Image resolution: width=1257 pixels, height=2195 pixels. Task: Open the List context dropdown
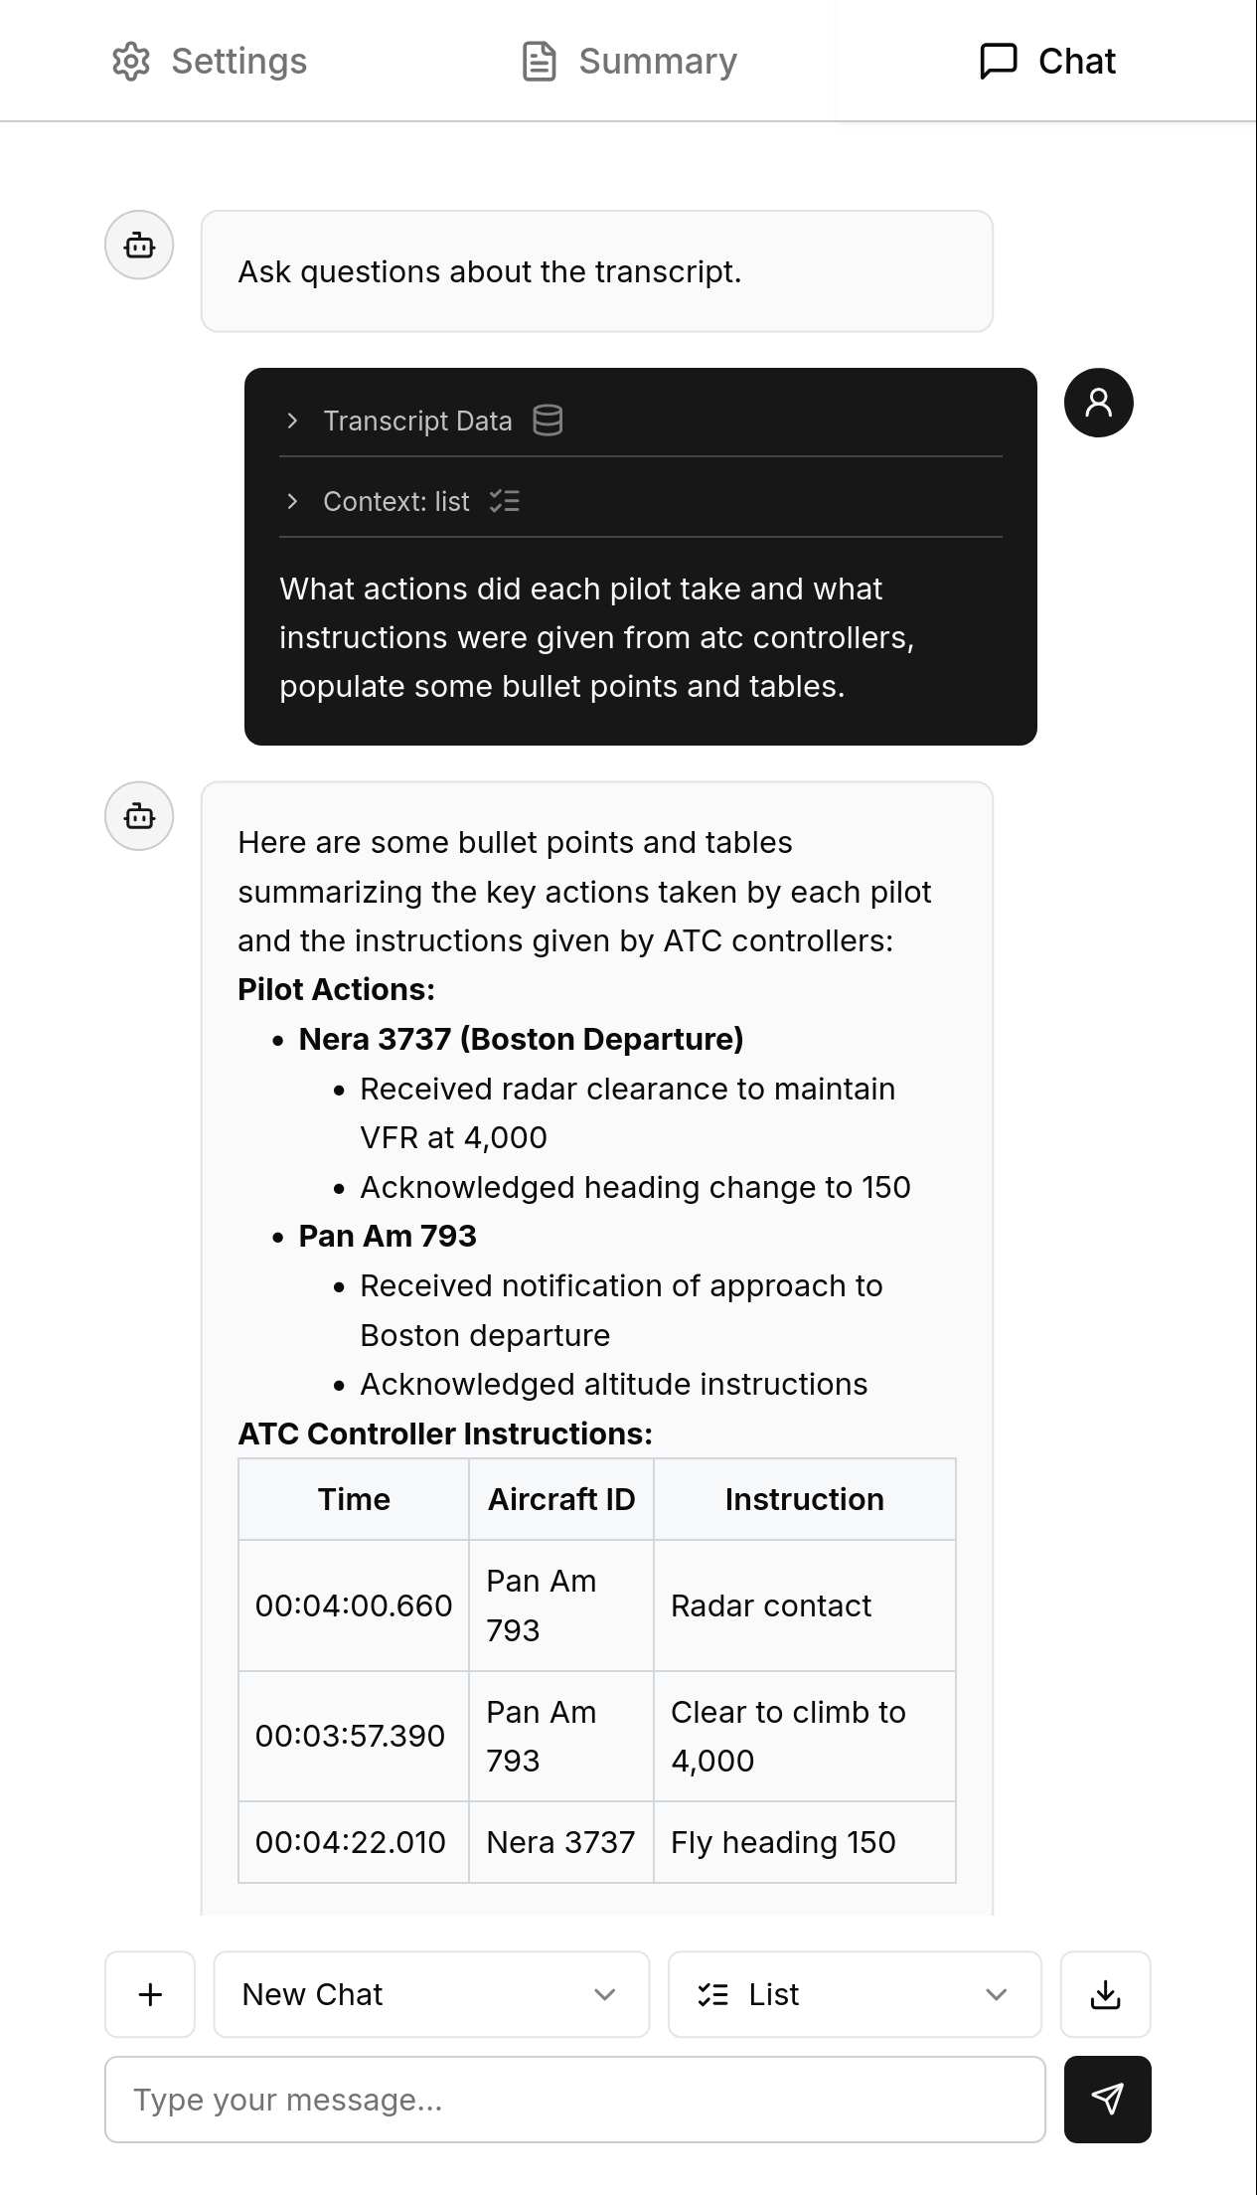point(855,1994)
